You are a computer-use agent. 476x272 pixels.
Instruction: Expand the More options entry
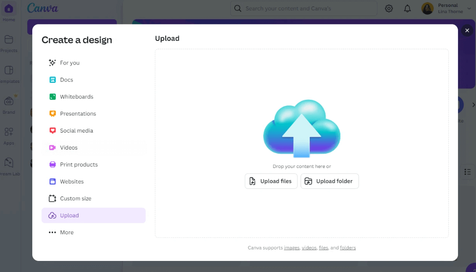tap(66, 232)
